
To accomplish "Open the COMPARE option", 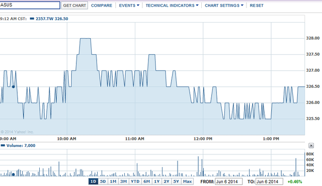I will click(x=102, y=6).
